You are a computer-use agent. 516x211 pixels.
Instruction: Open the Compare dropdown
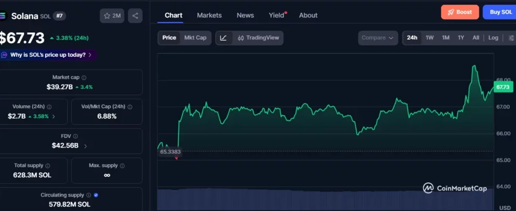pyautogui.click(x=378, y=38)
